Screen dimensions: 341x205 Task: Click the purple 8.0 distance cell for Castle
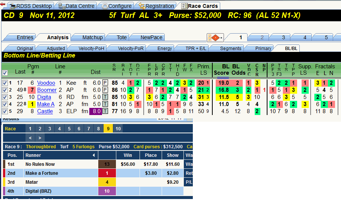pyautogui.click(x=95, y=112)
